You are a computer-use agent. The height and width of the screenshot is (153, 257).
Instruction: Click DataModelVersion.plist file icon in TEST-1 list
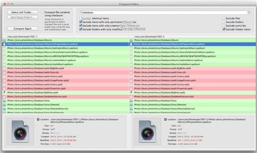click(4, 97)
